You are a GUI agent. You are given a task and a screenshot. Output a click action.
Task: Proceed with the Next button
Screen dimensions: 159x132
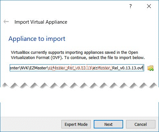[108, 124]
